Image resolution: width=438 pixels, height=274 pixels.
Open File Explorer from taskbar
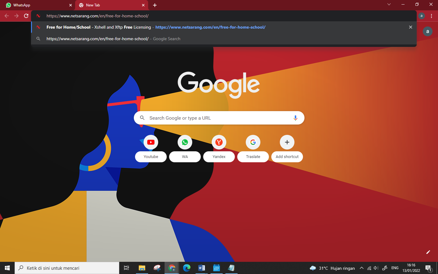142,268
